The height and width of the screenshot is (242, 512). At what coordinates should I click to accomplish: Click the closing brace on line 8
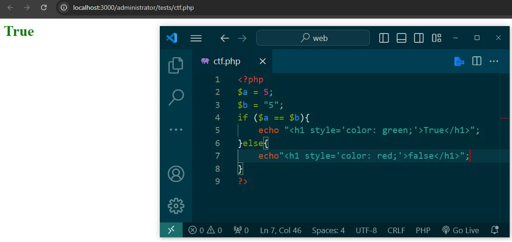[241, 168]
